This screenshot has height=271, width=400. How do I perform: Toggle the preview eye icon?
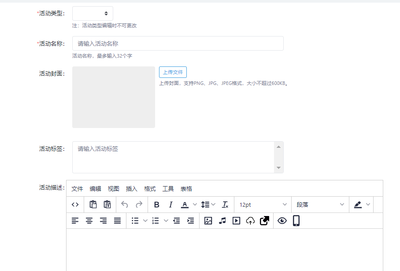282,220
